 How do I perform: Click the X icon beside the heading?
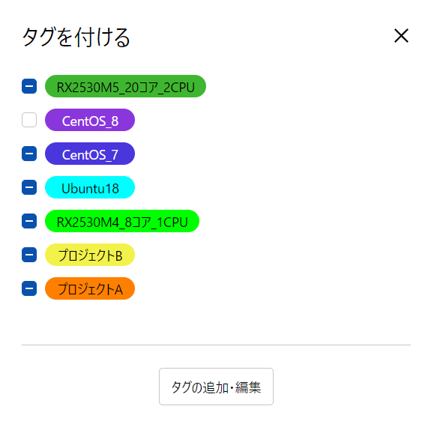tap(401, 36)
